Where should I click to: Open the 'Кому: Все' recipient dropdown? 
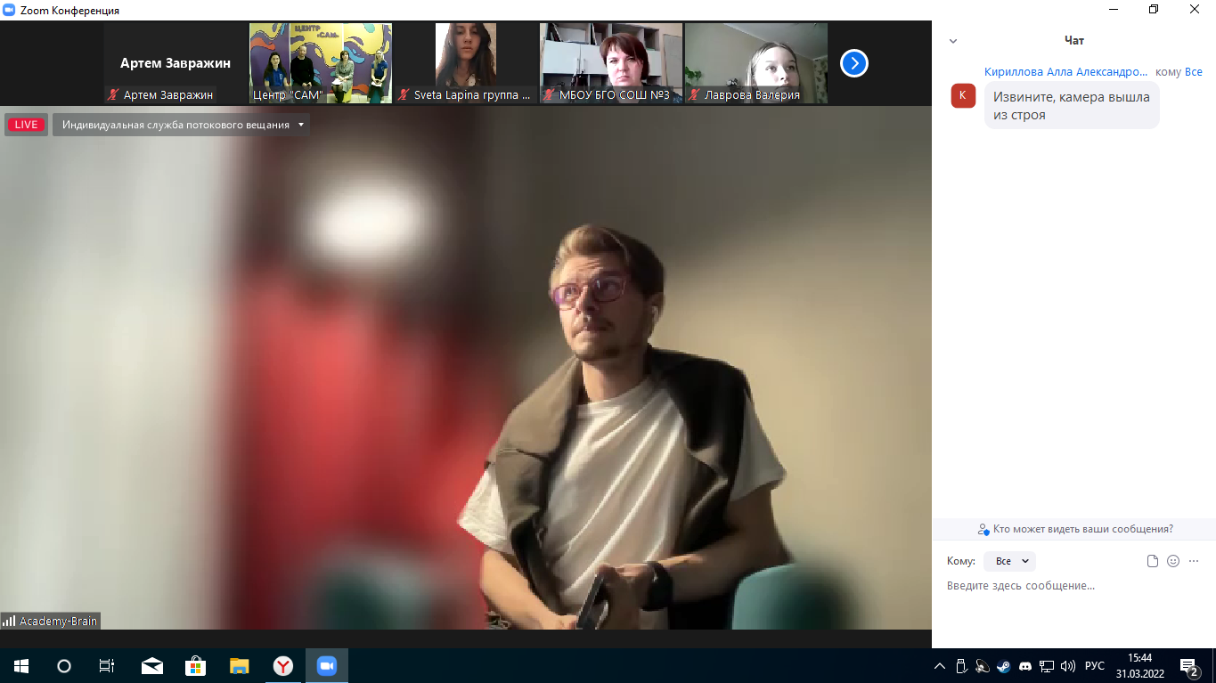click(1010, 561)
